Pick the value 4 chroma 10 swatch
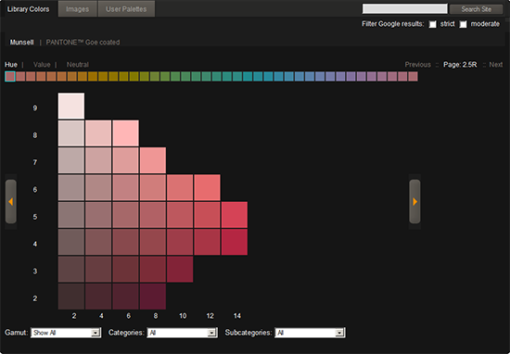Screen dimensions: 510x354 pyautogui.click(x=180, y=242)
